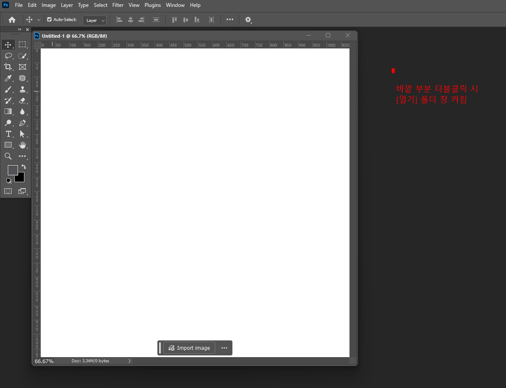Click the background color swatch

pyautogui.click(x=21, y=178)
